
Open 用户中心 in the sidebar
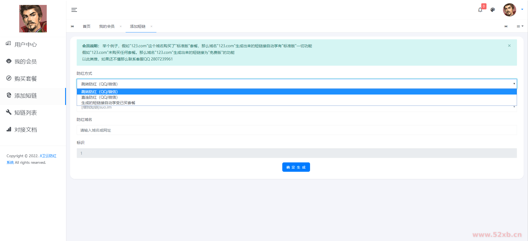pyautogui.click(x=26, y=45)
